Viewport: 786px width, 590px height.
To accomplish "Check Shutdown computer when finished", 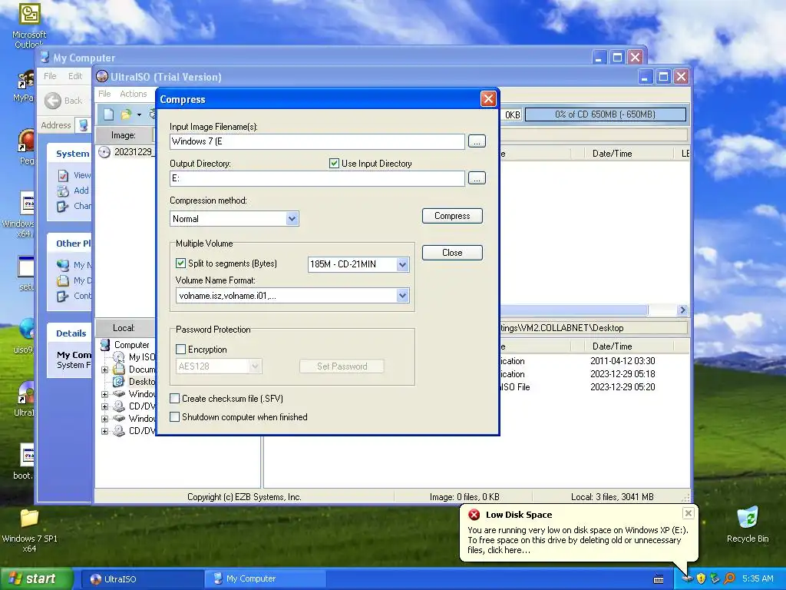I will [174, 416].
